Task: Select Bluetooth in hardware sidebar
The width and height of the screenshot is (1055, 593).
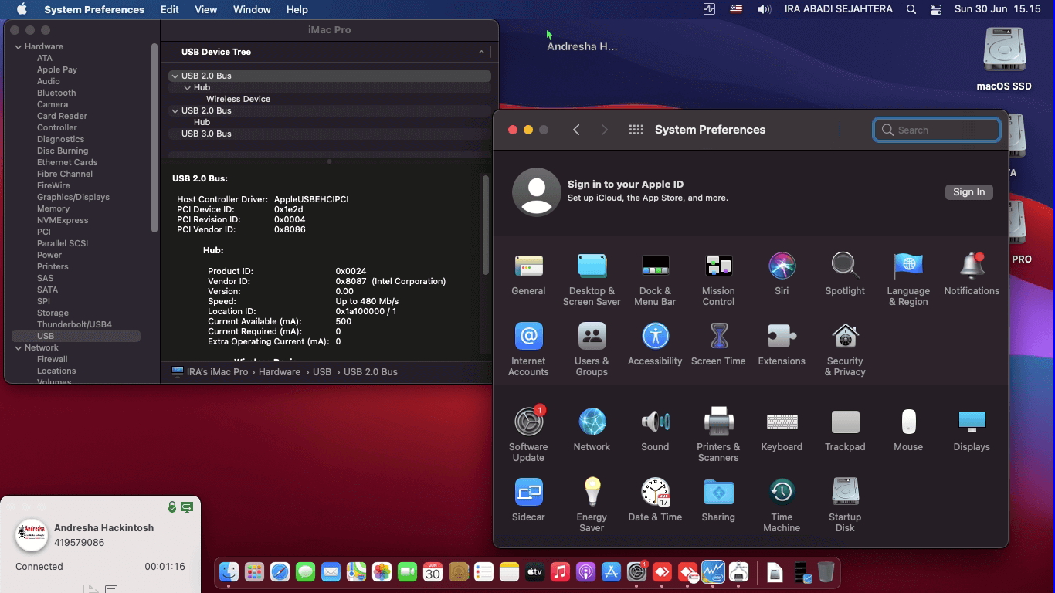Action: [x=56, y=93]
